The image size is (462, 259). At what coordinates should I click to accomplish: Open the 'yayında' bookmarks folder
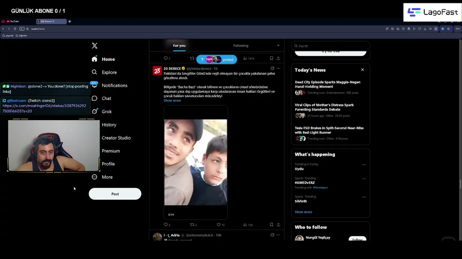coord(8,36)
